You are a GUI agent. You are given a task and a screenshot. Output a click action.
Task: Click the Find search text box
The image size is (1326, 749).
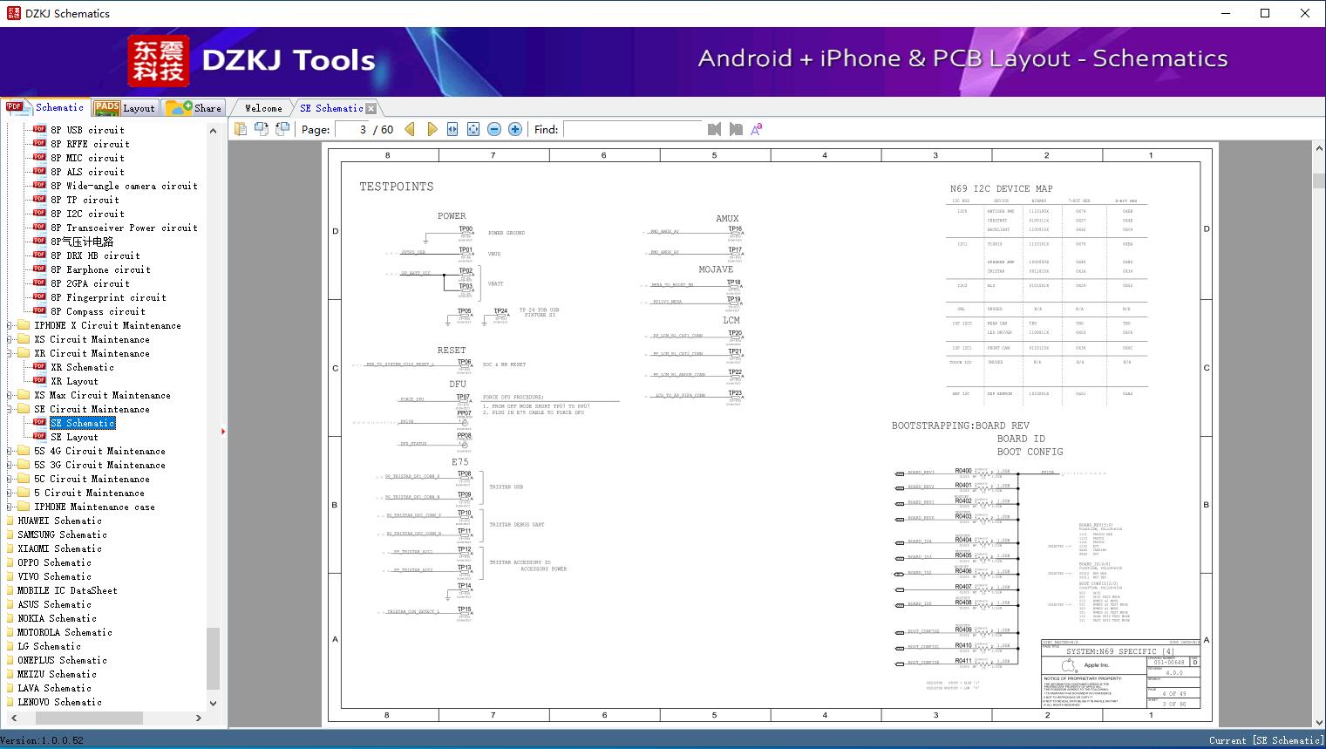(x=632, y=129)
